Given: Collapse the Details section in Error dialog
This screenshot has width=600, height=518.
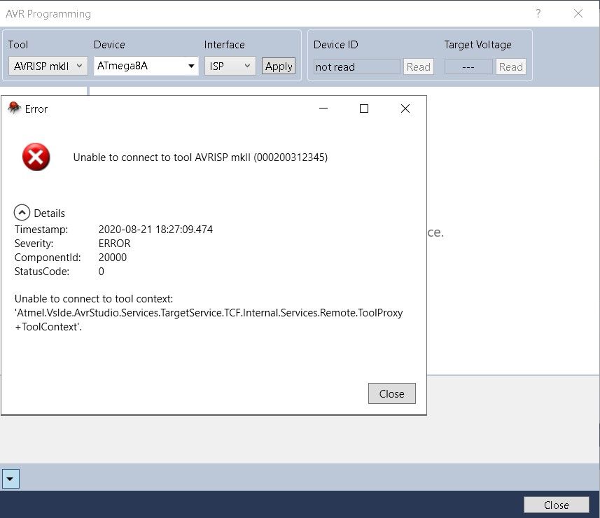Looking at the screenshot, I should pos(22,212).
